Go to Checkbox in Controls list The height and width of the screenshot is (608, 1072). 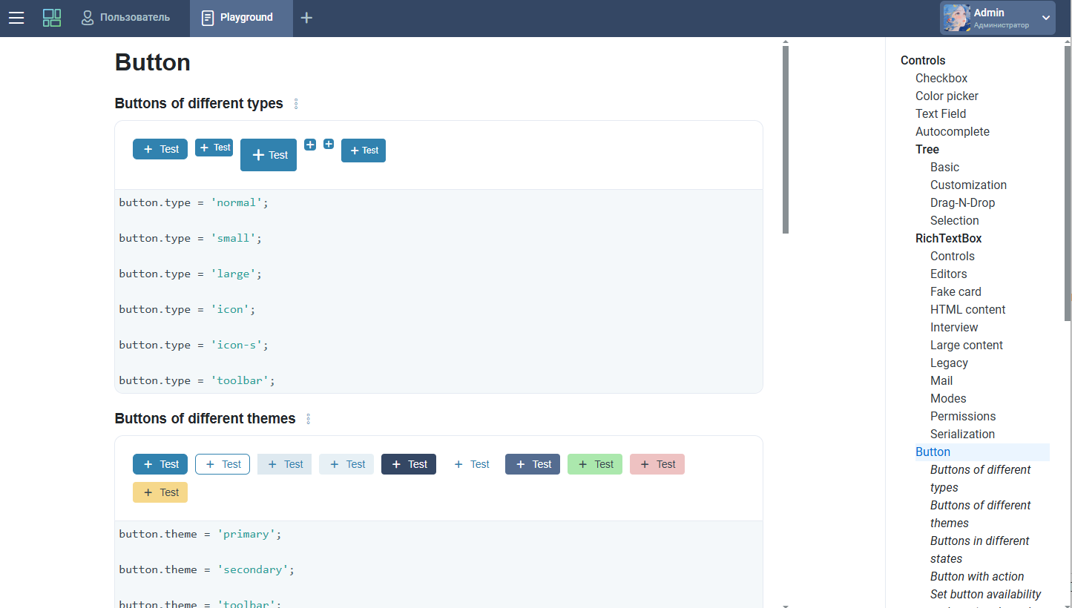[941, 78]
